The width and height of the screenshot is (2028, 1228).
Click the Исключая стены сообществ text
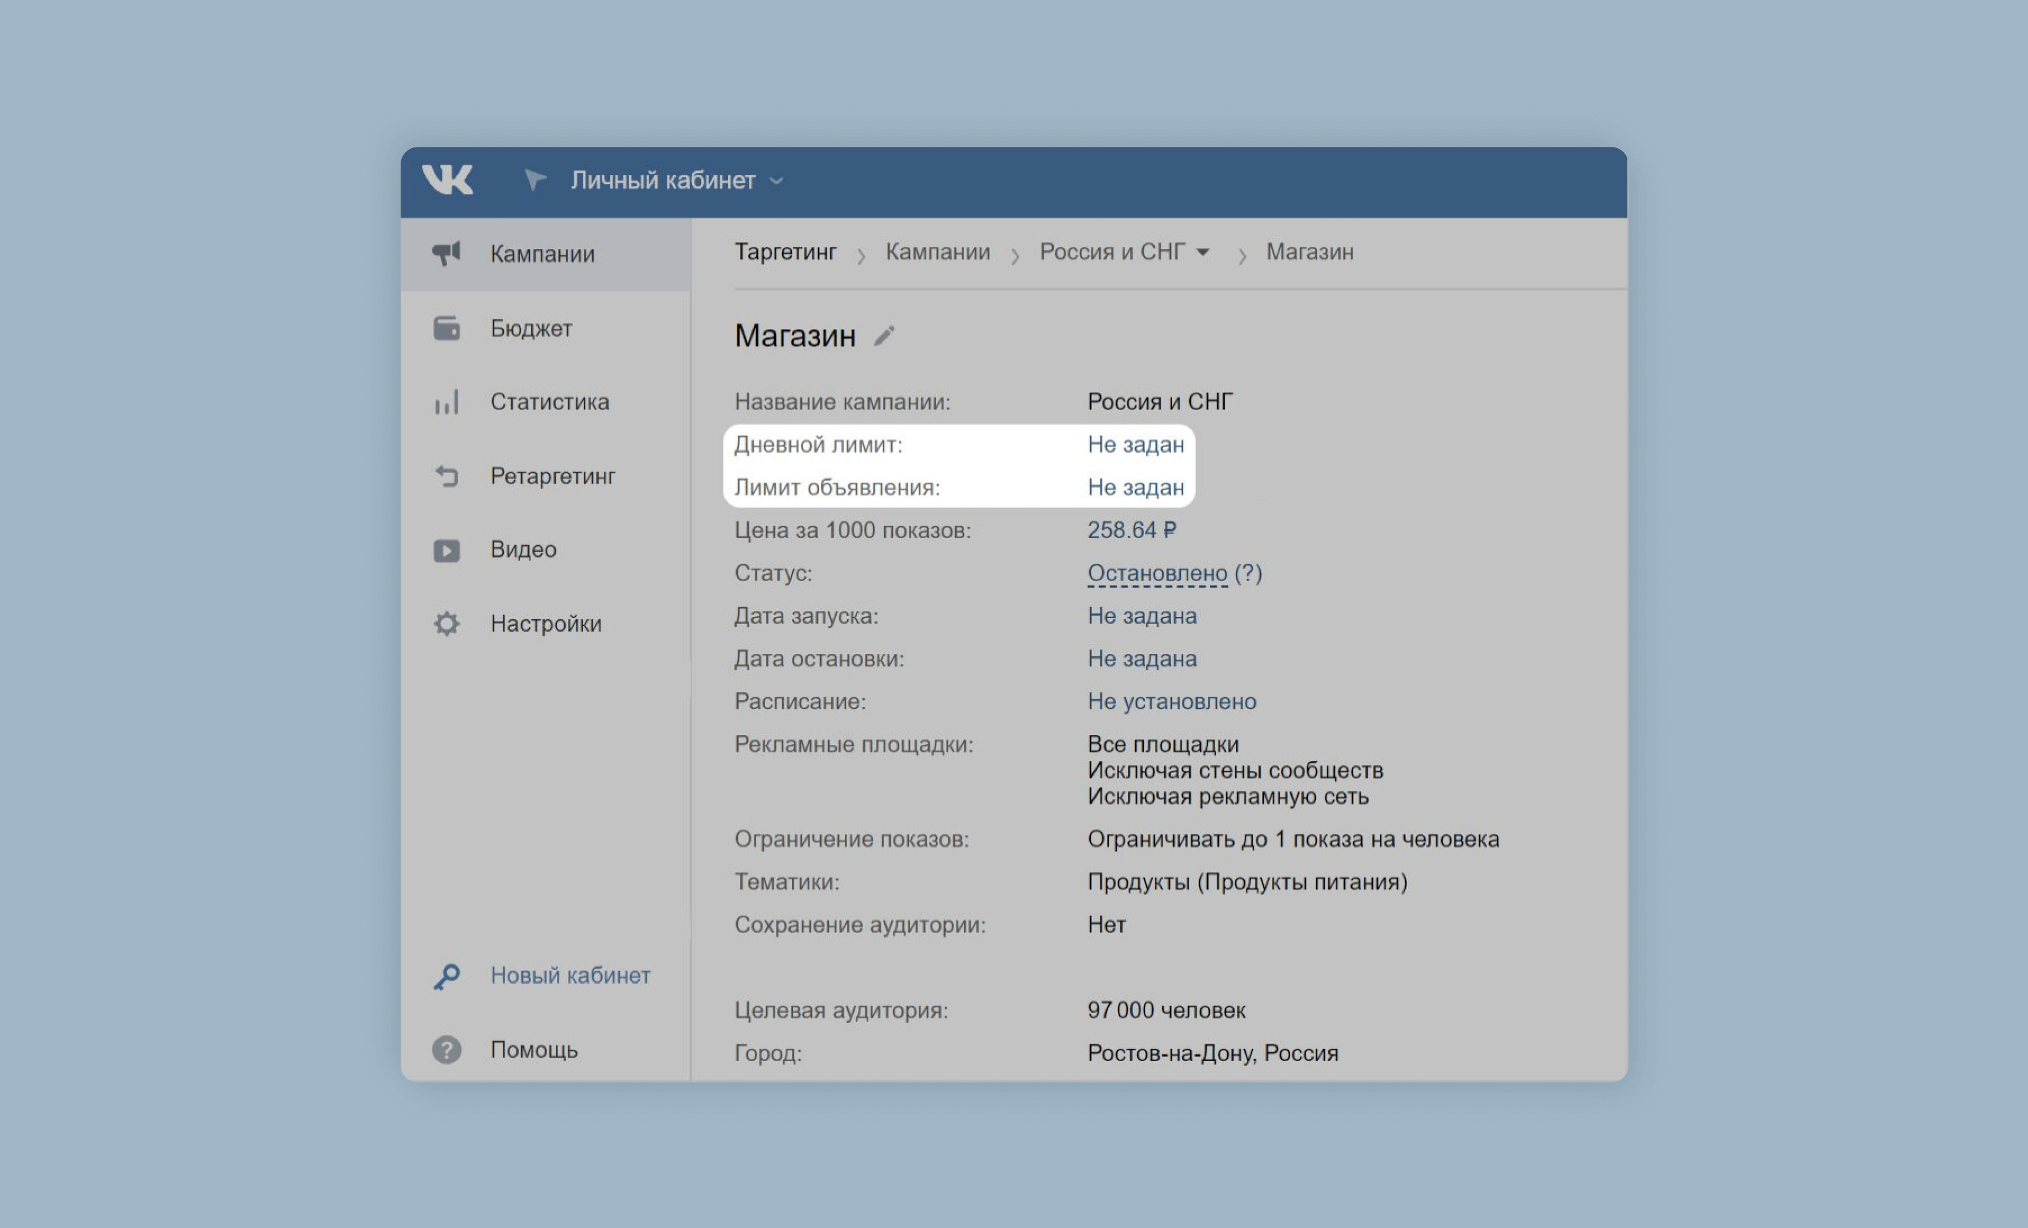click(1235, 770)
